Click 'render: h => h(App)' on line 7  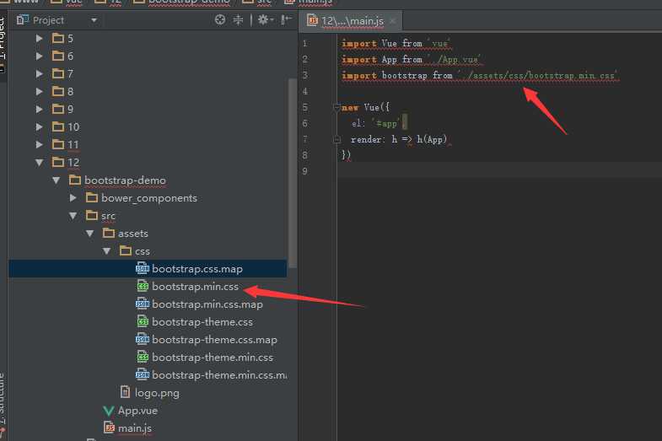[399, 140]
